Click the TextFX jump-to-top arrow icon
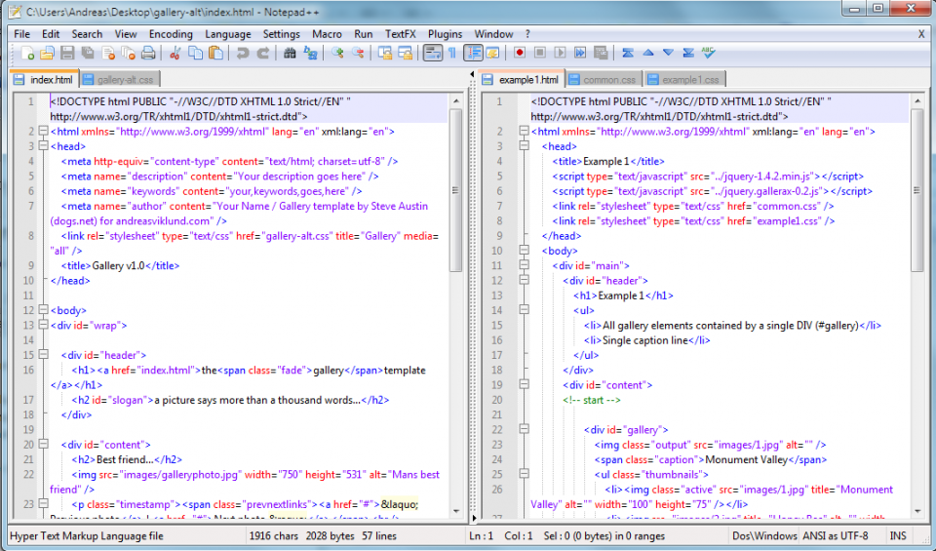The height and width of the screenshot is (551, 936). click(627, 53)
